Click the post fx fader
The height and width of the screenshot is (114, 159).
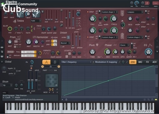click(x=32, y=80)
